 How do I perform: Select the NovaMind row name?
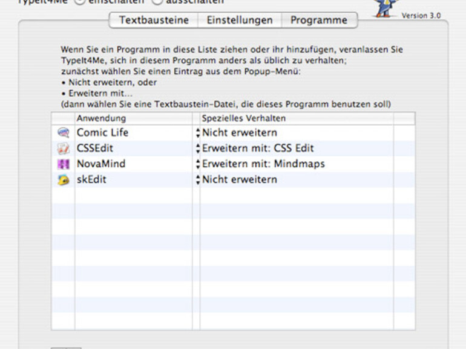pyautogui.click(x=101, y=164)
